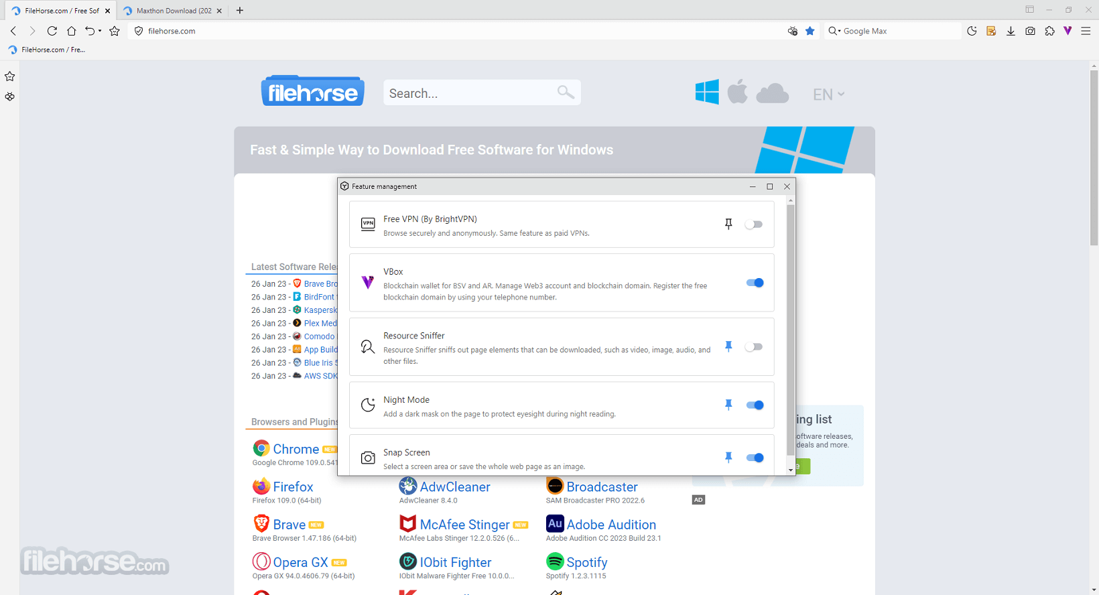Go forward with the browser forward arrow

click(x=32, y=31)
